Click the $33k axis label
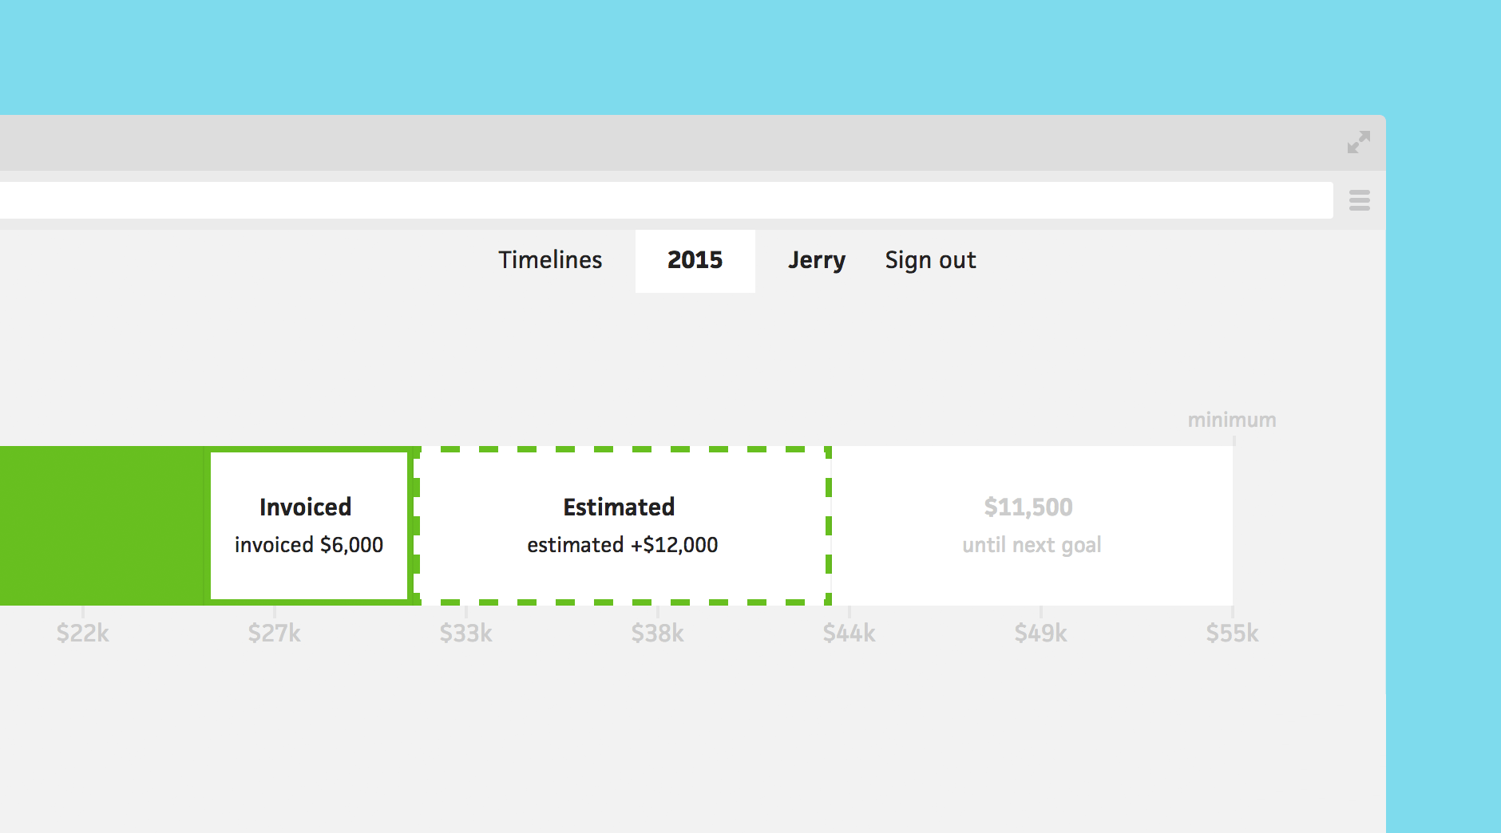The width and height of the screenshot is (1501, 833). 466,634
